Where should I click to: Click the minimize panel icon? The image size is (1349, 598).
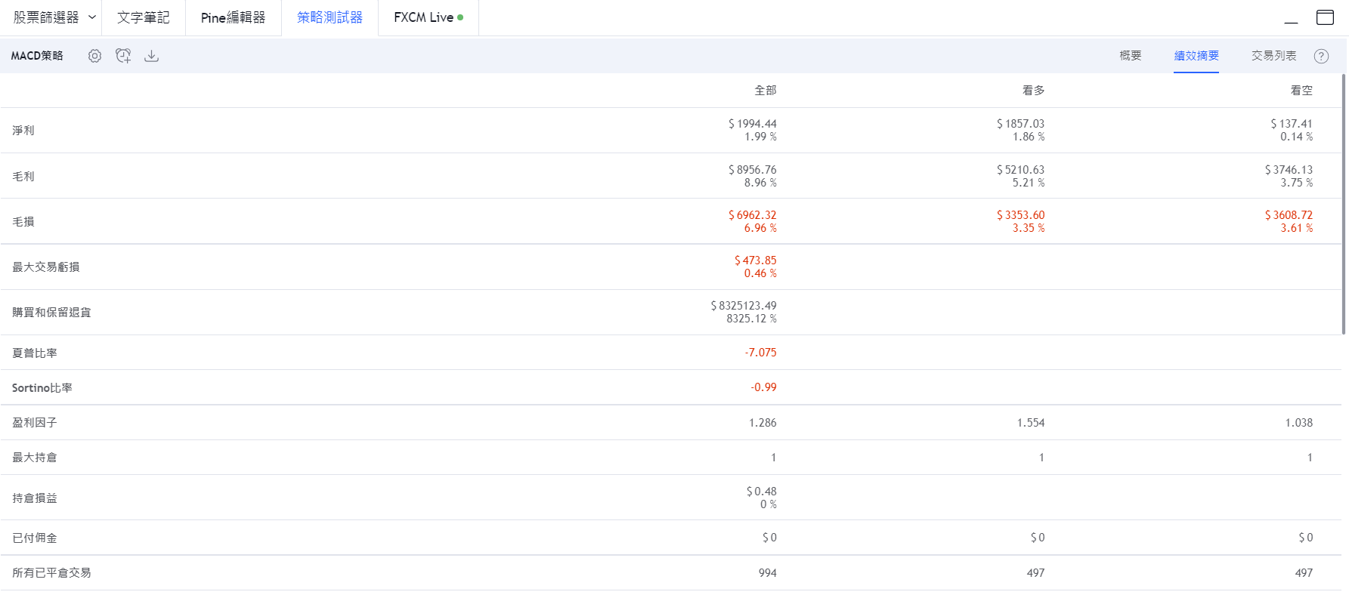[1291, 17]
